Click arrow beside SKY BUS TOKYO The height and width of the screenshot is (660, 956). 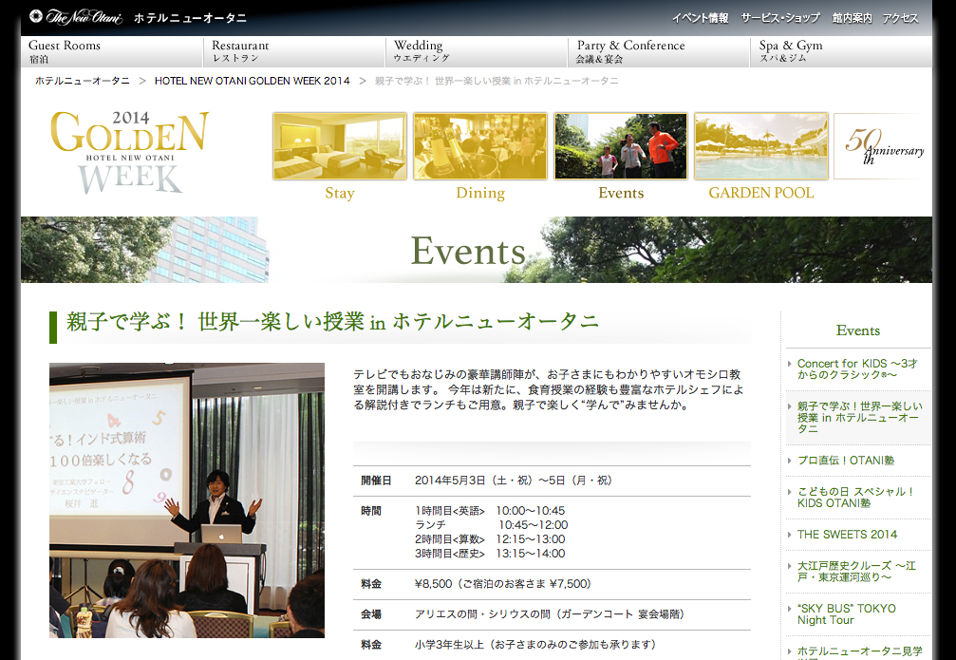point(790,609)
